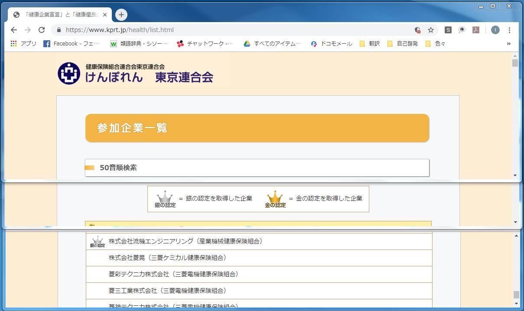This screenshot has width=524, height=311.
Task: Click the top pane scrollbar up arrow
Action: point(515,56)
